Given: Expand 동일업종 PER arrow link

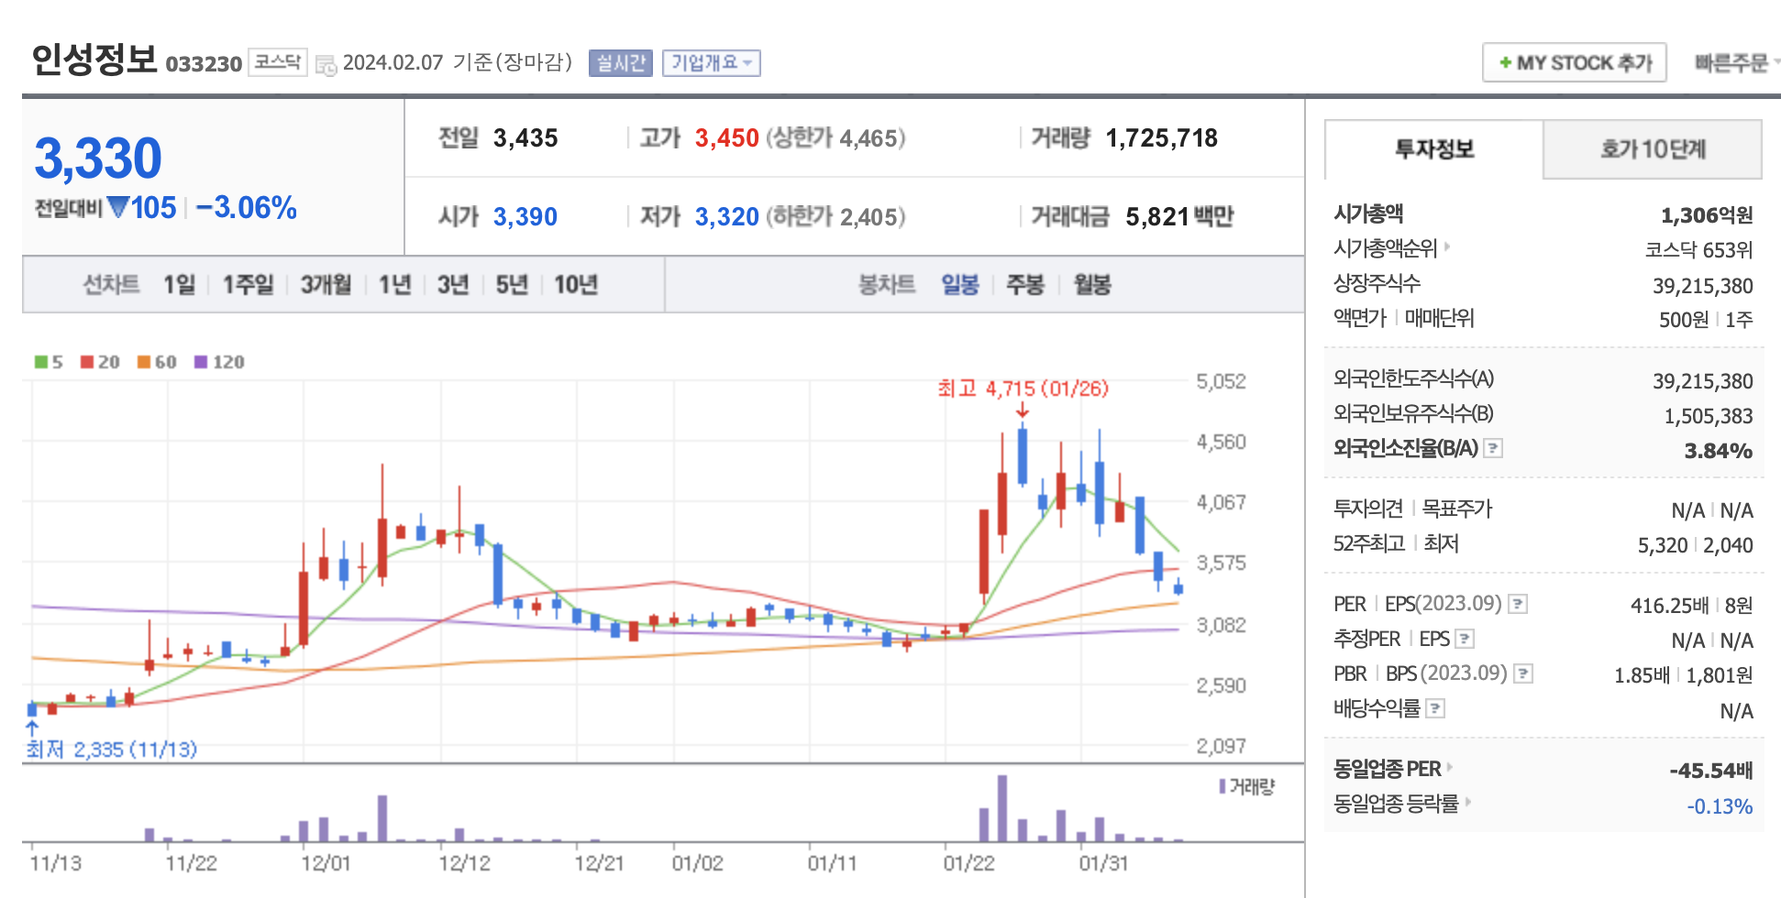Looking at the screenshot, I should 1450,767.
